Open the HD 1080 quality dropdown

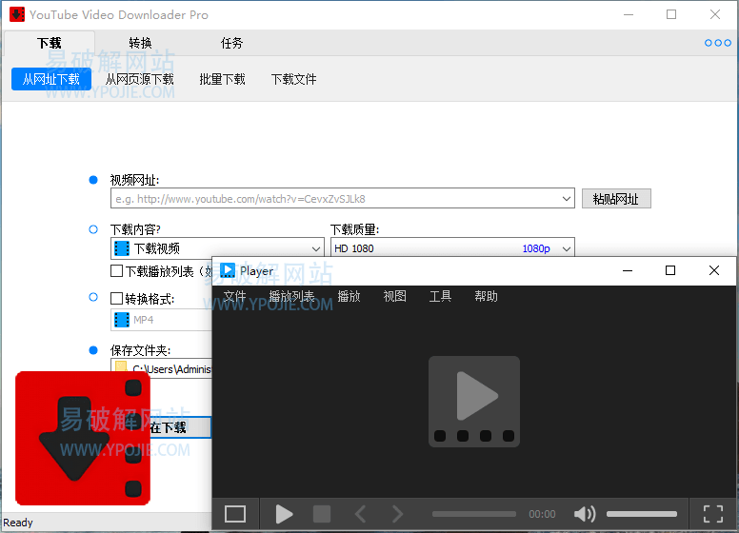452,248
